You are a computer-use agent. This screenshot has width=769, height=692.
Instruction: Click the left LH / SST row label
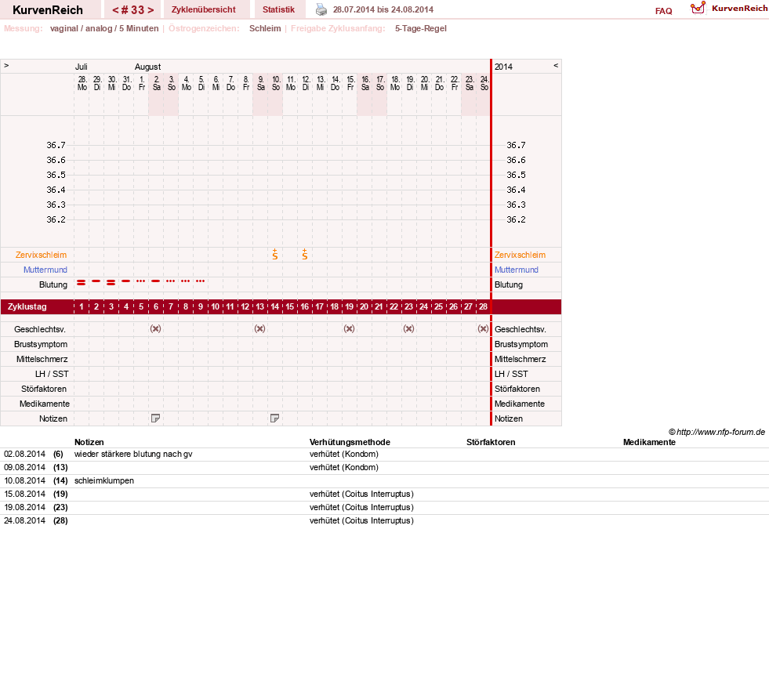point(52,374)
